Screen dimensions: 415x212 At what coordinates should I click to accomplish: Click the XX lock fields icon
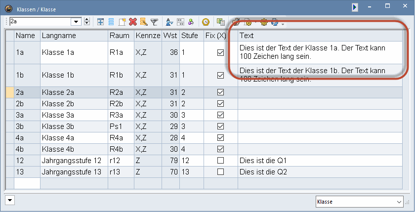pos(180,22)
